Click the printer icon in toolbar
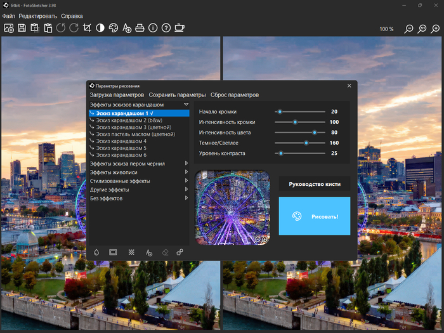Viewport: 444px width, 333px height. point(140,28)
